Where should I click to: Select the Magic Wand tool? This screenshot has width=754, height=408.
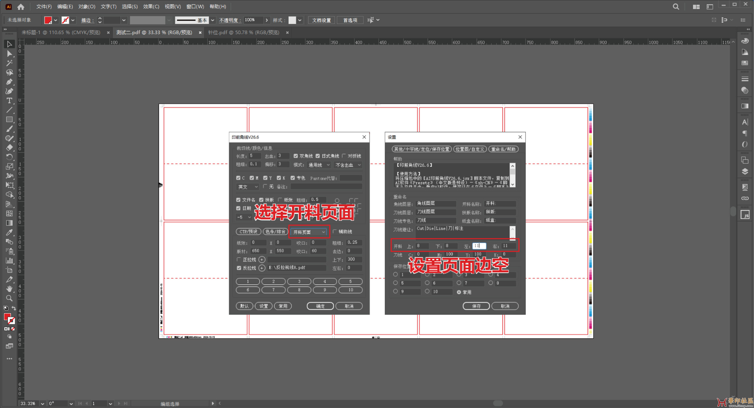point(9,63)
